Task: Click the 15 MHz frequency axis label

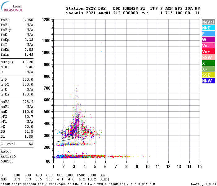Action: coord(200,166)
